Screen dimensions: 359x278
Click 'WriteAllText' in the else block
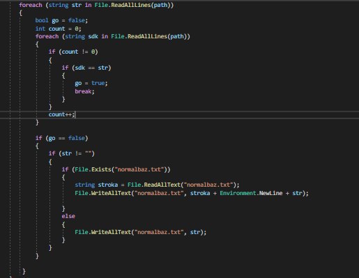pos(111,232)
